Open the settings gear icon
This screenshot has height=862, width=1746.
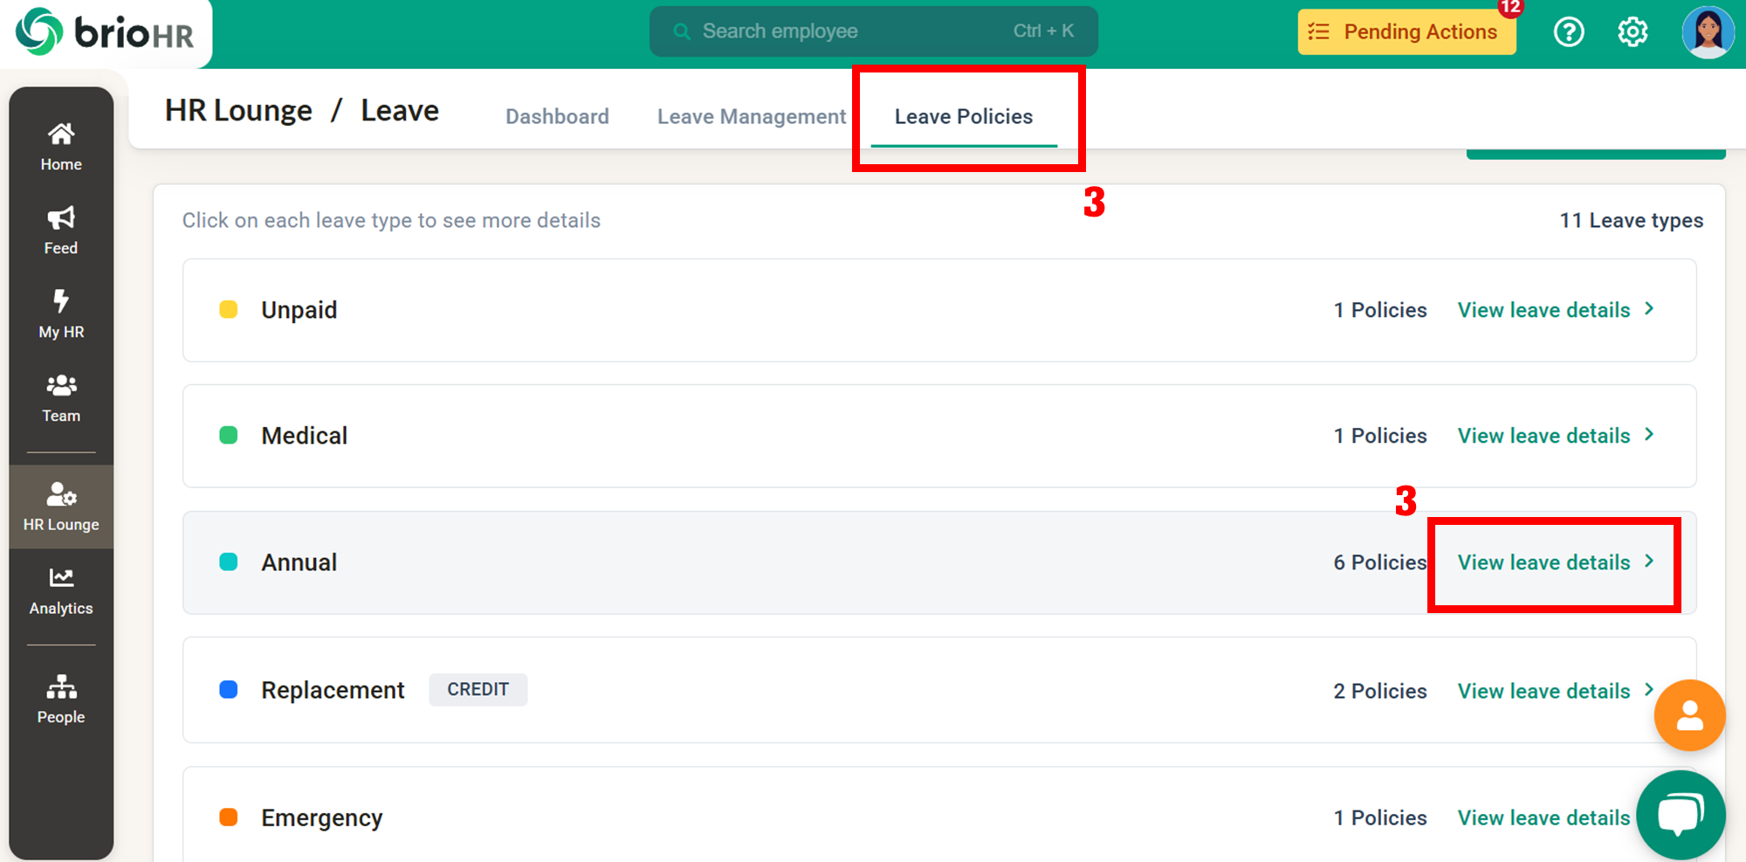pos(1633,32)
